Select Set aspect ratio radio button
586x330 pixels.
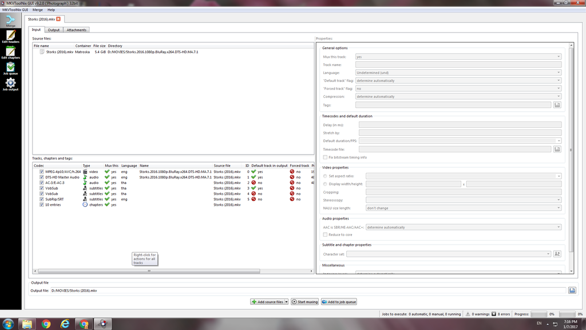[325, 176]
